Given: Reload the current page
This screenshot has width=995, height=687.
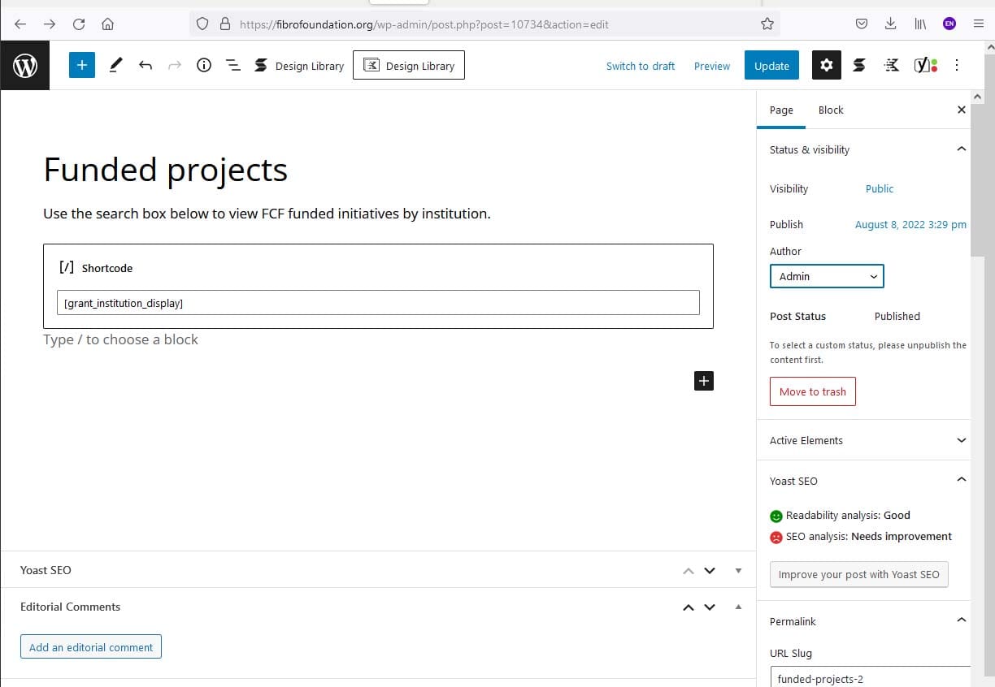Looking at the screenshot, I should tap(79, 24).
